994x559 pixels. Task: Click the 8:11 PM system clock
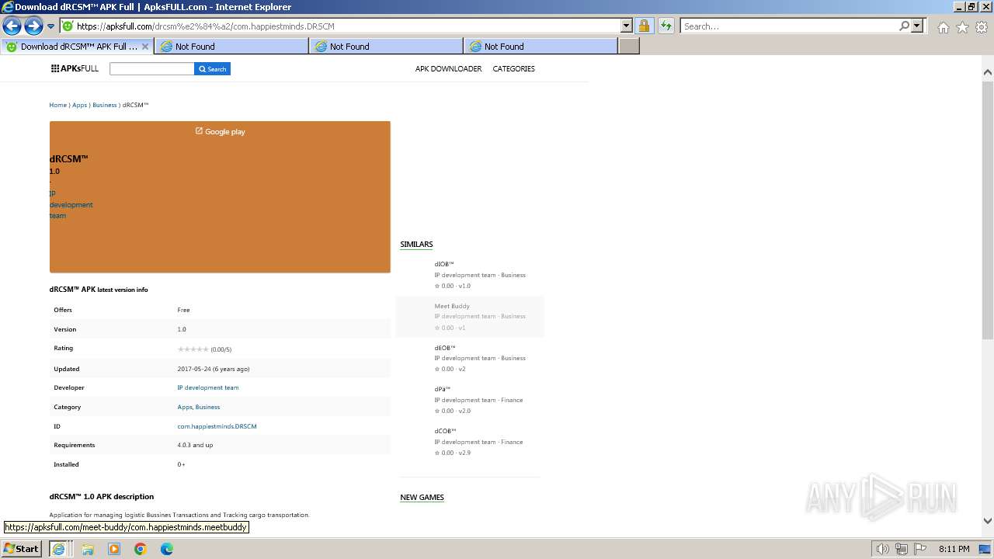point(954,549)
